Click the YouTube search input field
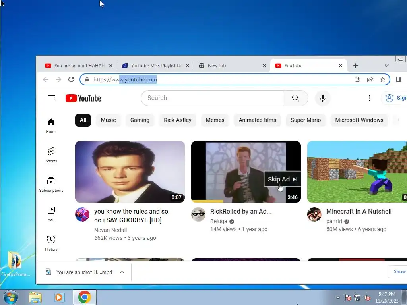The image size is (407, 305). click(x=212, y=98)
